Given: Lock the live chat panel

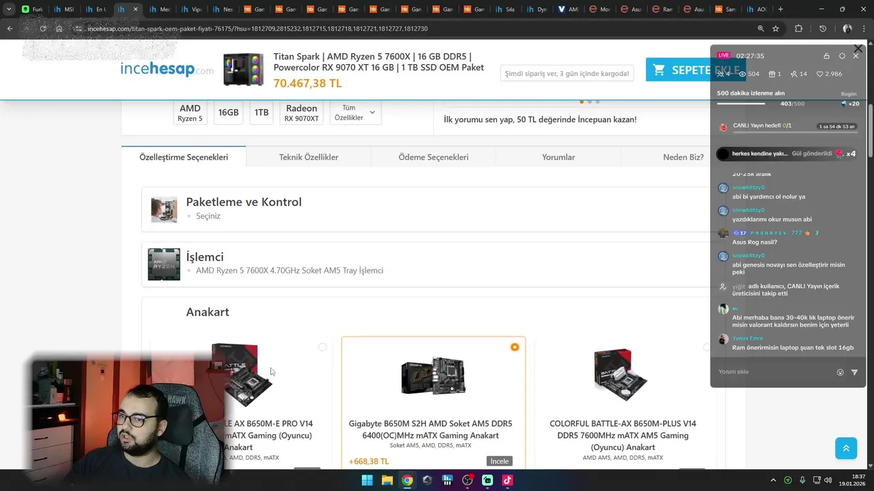Looking at the screenshot, I should tap(827, 56).
